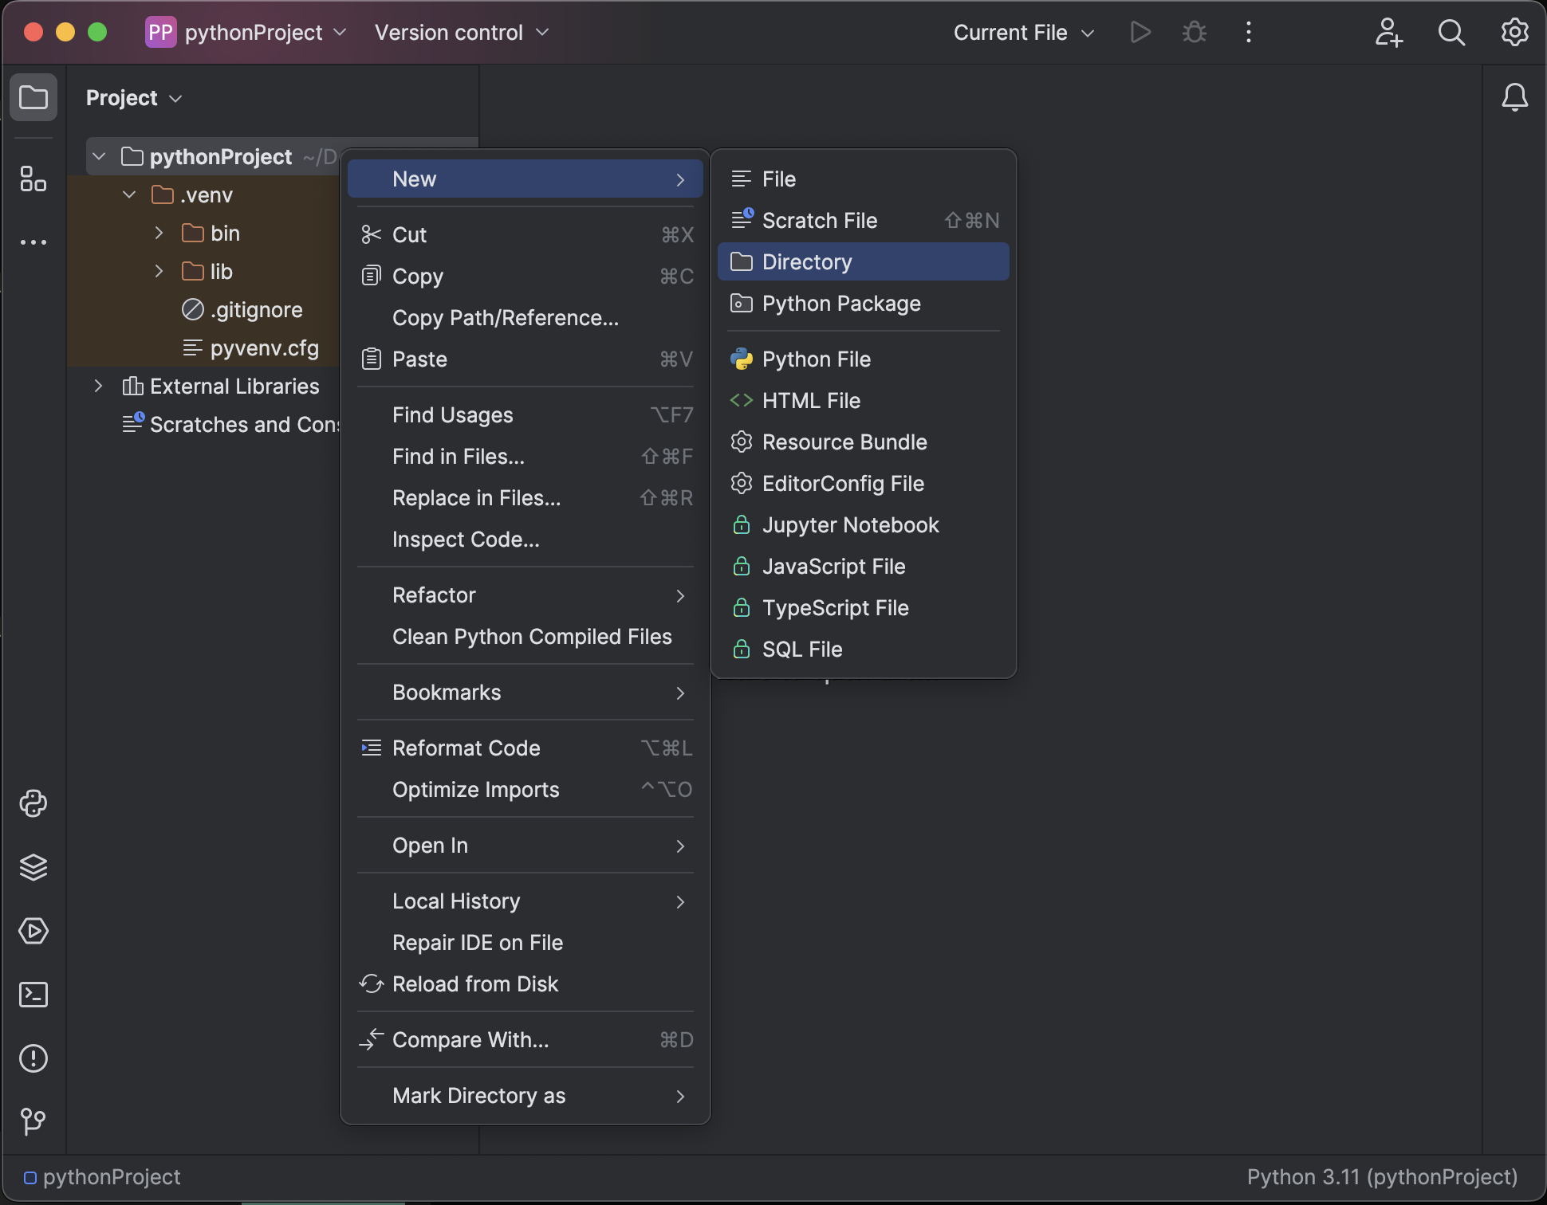This screenshot has width=1547, height=1205.
Task: Expand the bin folder in tree
Action: tap(159, 233)
